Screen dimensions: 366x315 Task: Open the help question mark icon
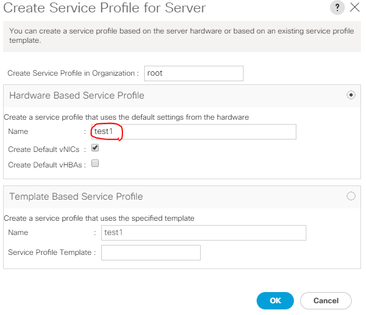point(337,7)
